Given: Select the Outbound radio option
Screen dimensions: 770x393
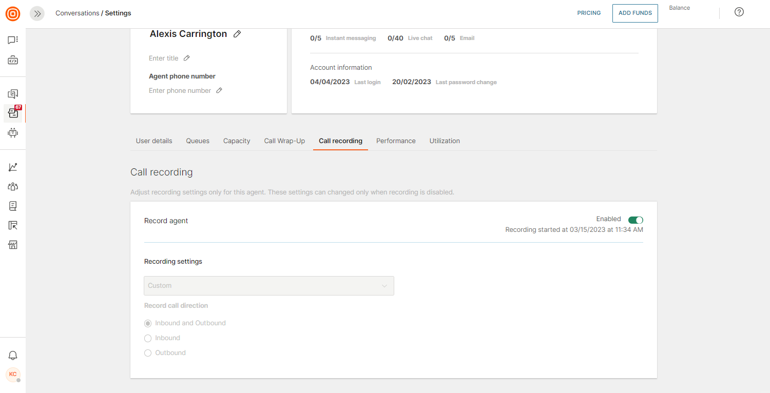Looking at the screenshot, I should tap(148, 353).
